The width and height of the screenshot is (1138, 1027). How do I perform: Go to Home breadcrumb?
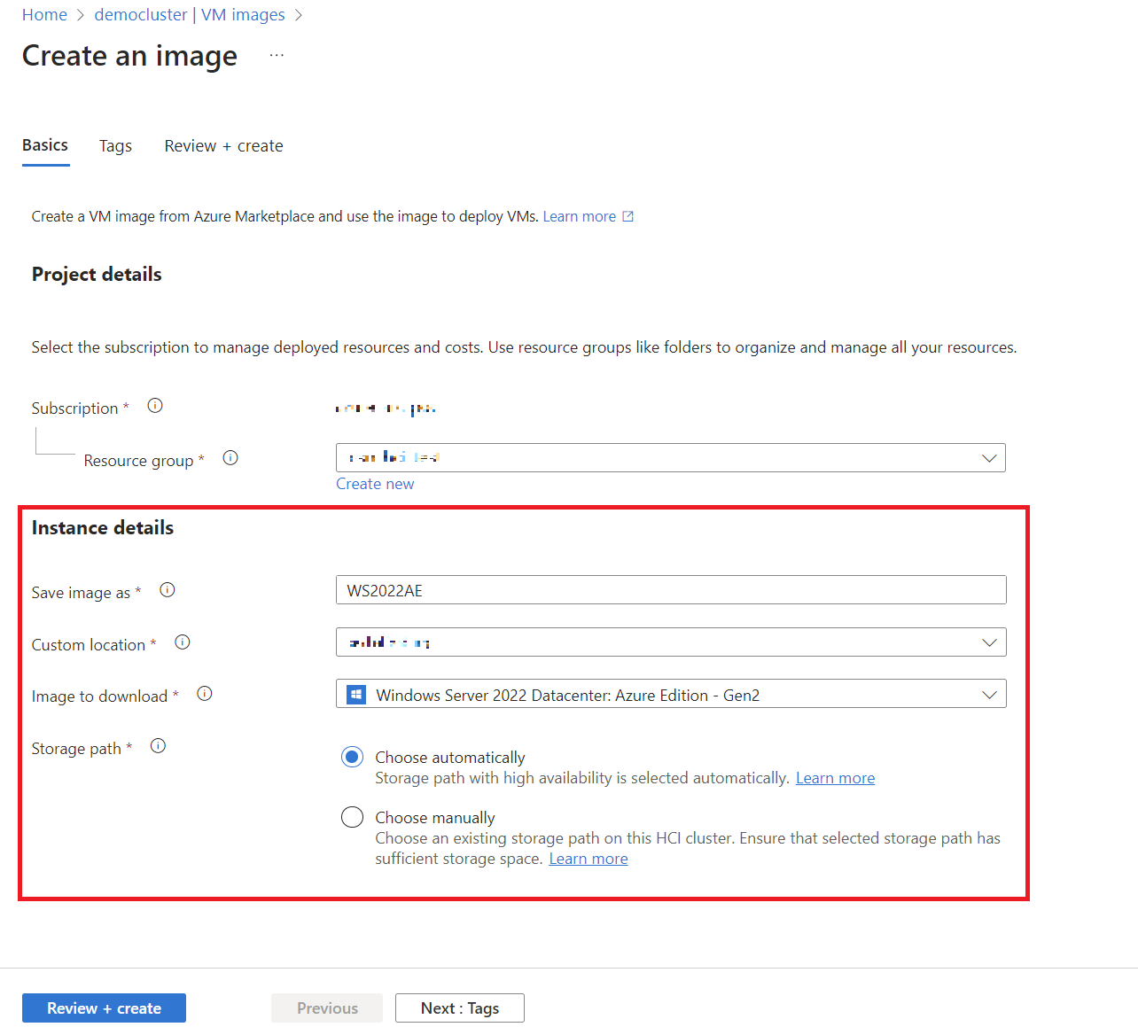point(44,15)
